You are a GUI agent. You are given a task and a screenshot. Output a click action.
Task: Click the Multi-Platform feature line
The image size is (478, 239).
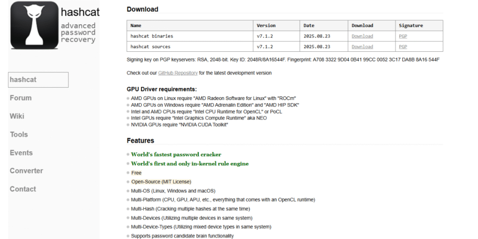(x=223, y=200)
